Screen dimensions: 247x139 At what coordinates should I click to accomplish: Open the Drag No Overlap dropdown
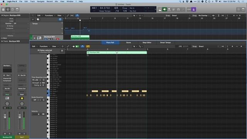[x=204, y=15]
